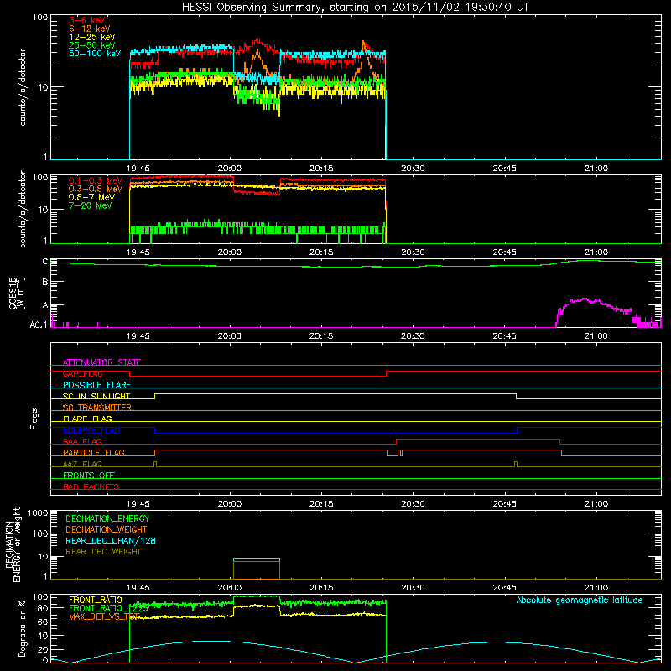Image resolution: width=671 pixels, height=671 pixels.
Task: Click the 'DECIMATION_ENERGY' legend label
Action: pos(107,518)
